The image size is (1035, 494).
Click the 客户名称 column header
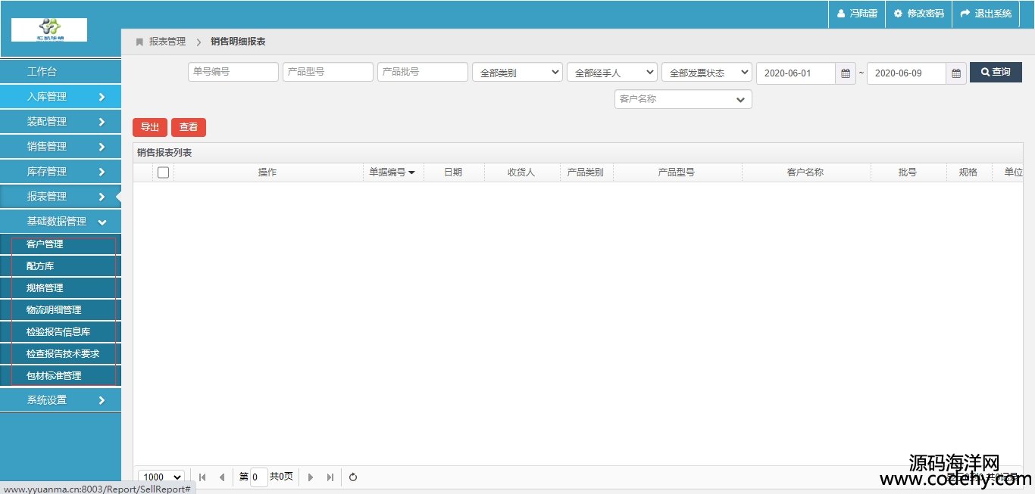(805, 172)
